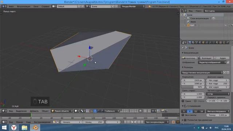The width and height of the screenshot is (233, 131).
Task: Select the Particles properties tab icon
Action: point(224,43)
